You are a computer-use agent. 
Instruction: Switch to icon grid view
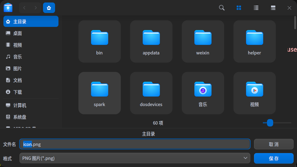239,8
